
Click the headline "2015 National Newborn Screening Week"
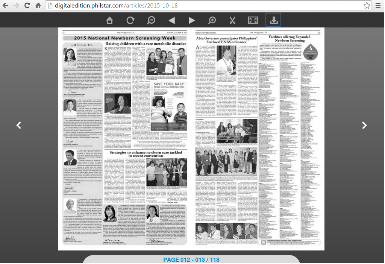[125, 38]
